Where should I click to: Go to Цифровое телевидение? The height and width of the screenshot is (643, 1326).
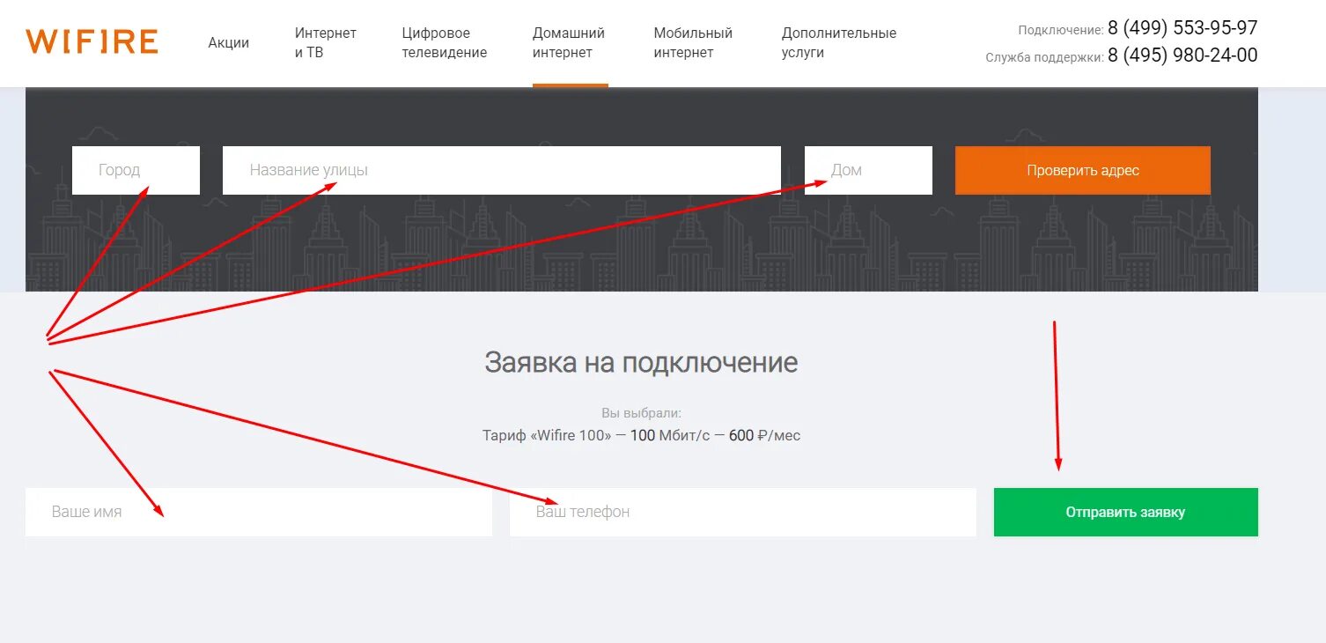(445, 42)
